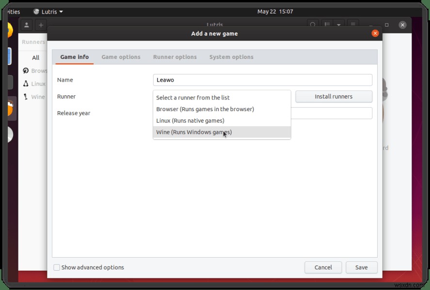Click the add game plus icon
The image size is (430, 290).
pyautogui.click(x=40, y=25)
